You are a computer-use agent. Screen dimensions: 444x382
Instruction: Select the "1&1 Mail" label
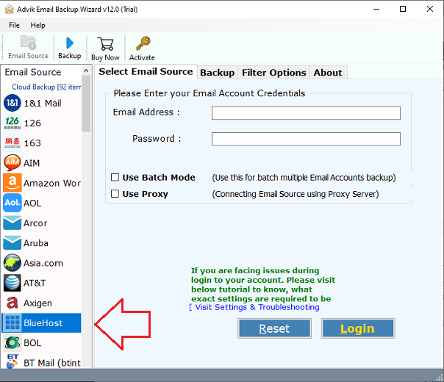coord(43,104)
